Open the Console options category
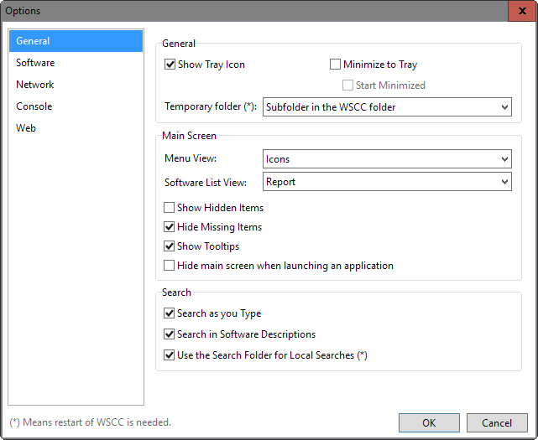Screen dimensions: 538x440 pyautogui.click(x=76, y=106)
